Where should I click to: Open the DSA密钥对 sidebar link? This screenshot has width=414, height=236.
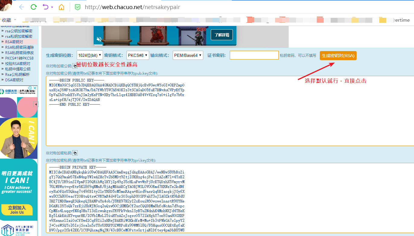click(x=14, y=80)
